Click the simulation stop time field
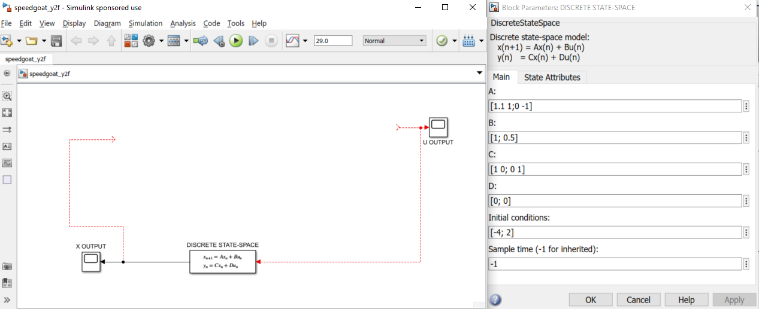 [333, 41]
